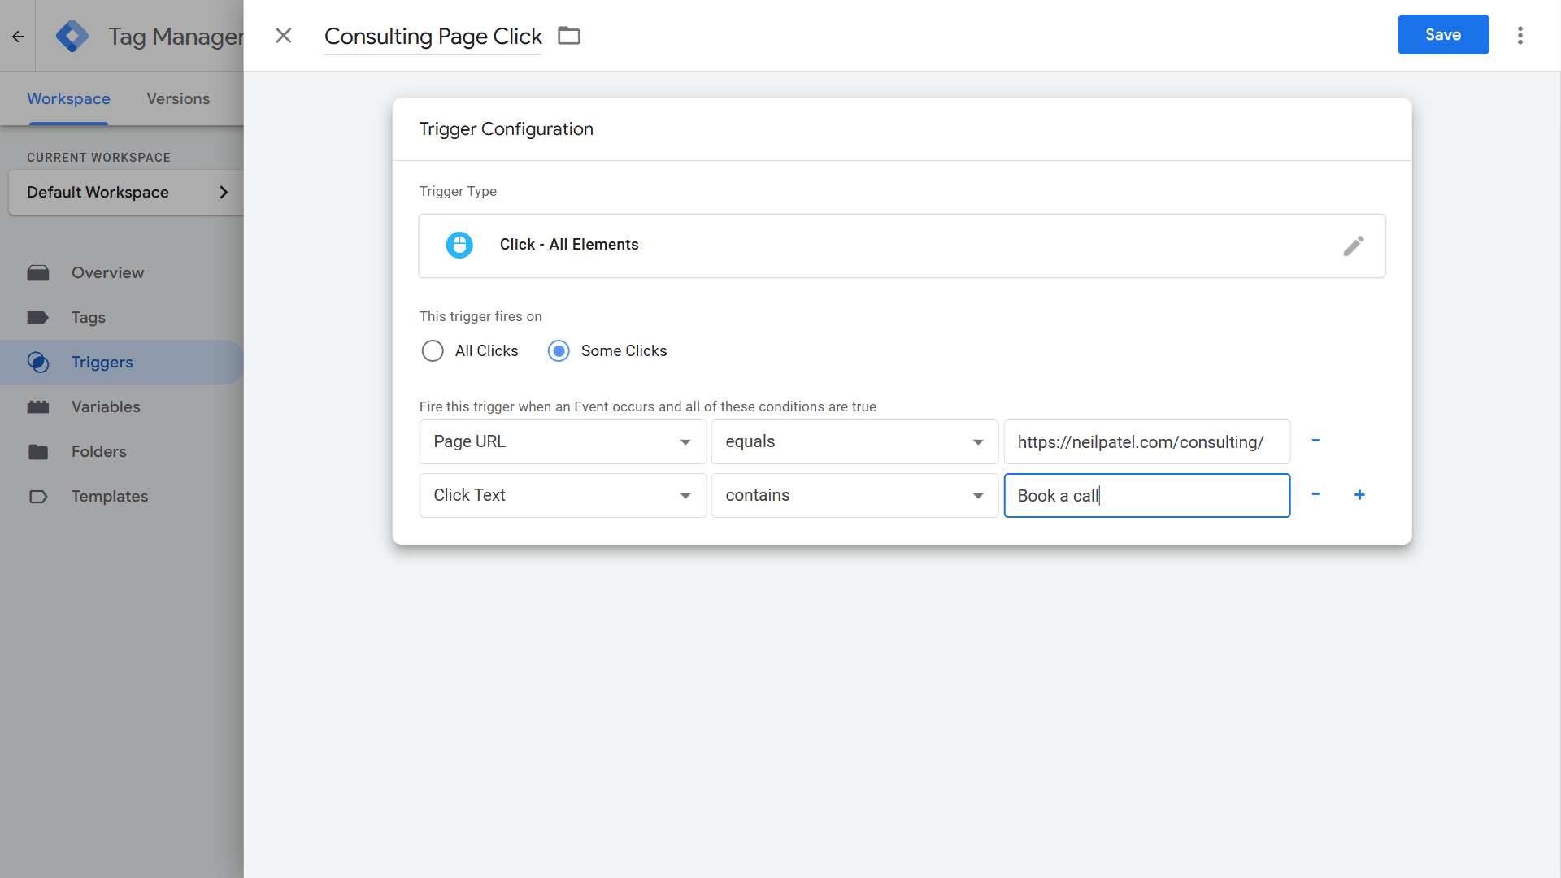1561x878 pixels.
Task: Open the folder icon next to trigger name
Action: (569, 36)
